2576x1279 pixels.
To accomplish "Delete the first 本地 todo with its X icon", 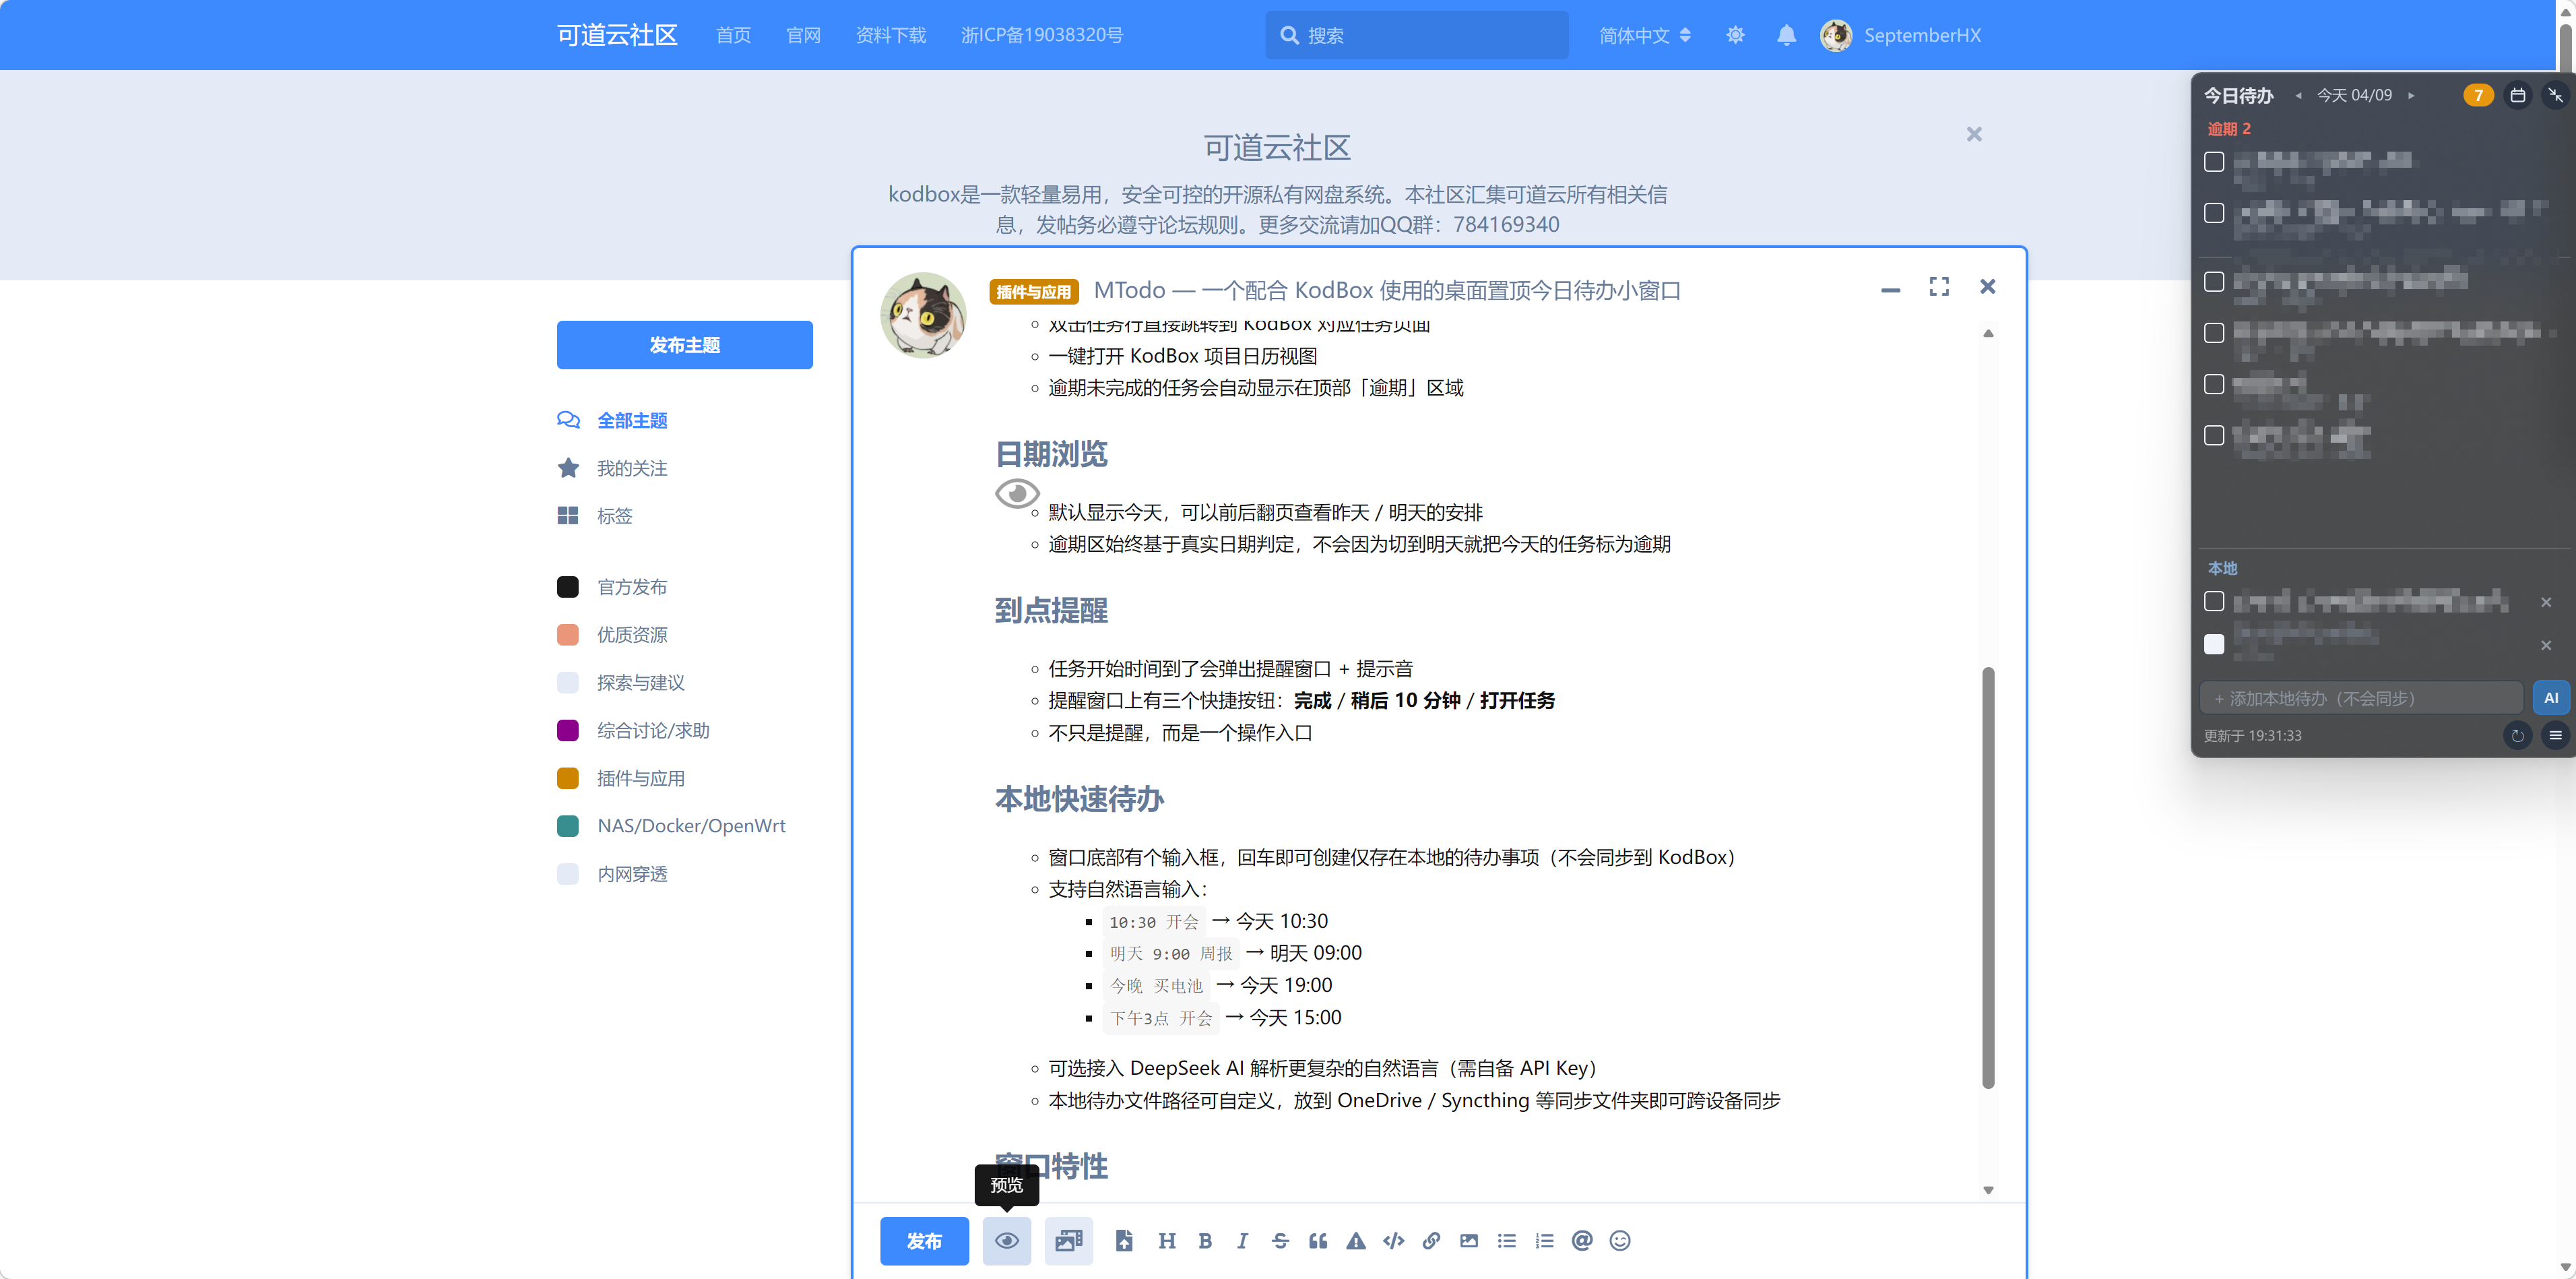I will click(2546, 602).
